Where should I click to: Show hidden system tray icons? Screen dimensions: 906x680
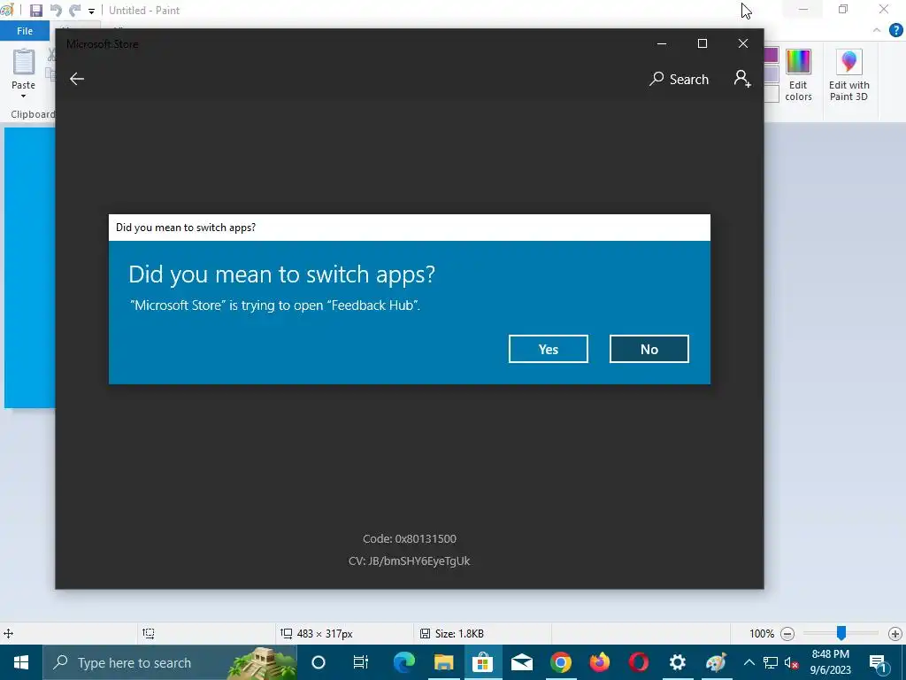tap(749, 662)
